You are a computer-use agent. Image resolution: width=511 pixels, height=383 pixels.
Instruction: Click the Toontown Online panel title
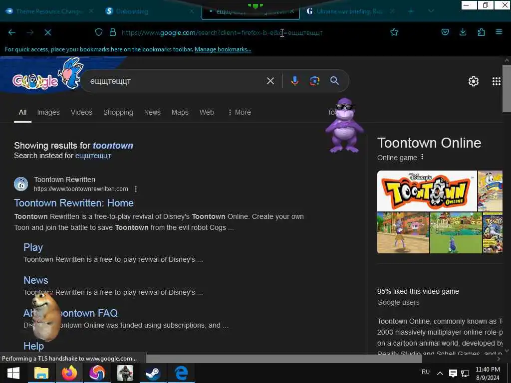429,143
